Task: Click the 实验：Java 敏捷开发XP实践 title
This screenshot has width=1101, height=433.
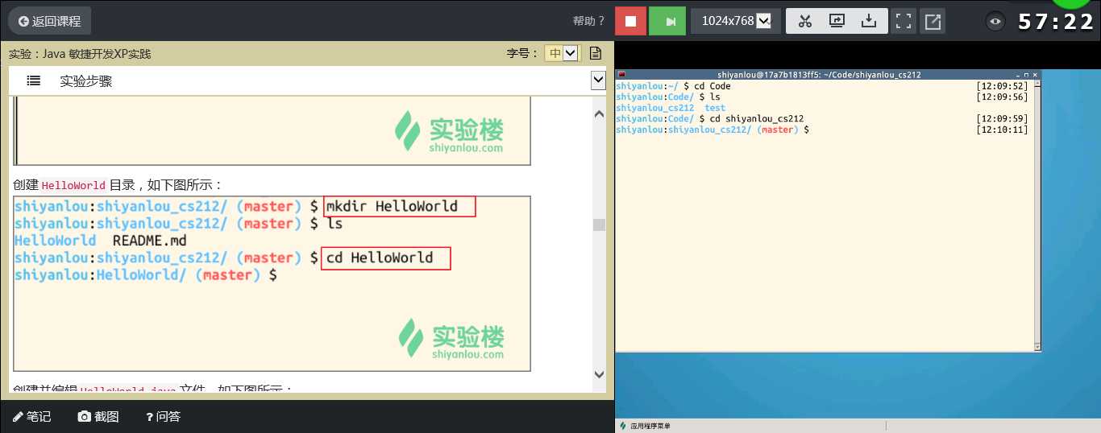Action: [80, 54]
